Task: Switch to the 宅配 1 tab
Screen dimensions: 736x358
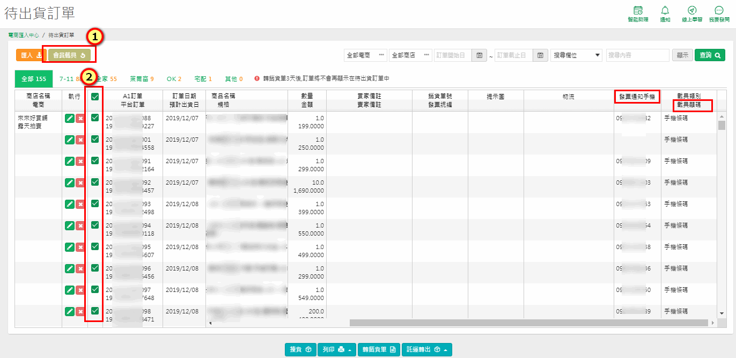Action: point(203,78)
